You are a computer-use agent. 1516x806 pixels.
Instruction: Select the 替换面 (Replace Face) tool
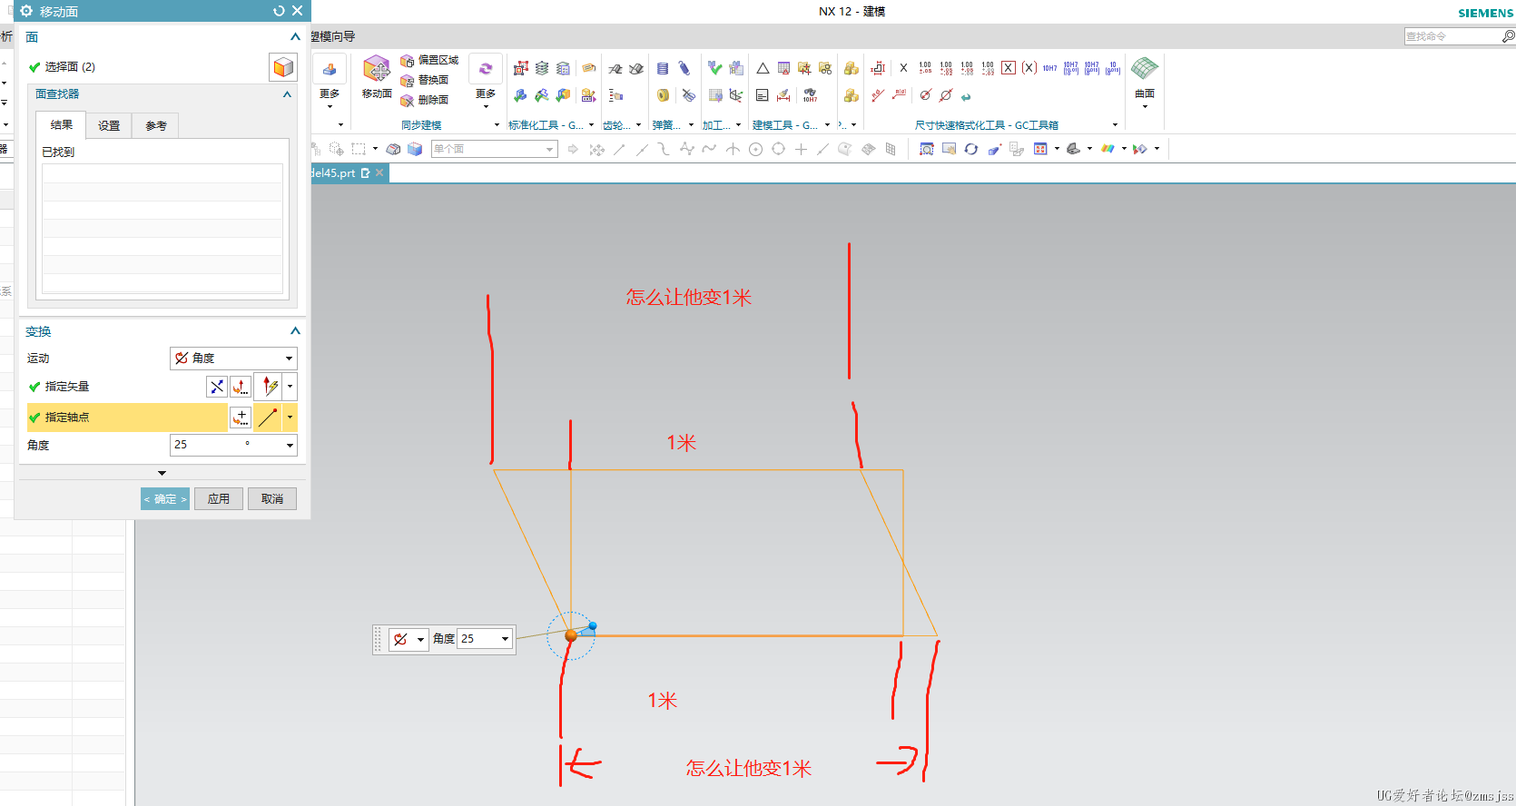tap(425, 80)
